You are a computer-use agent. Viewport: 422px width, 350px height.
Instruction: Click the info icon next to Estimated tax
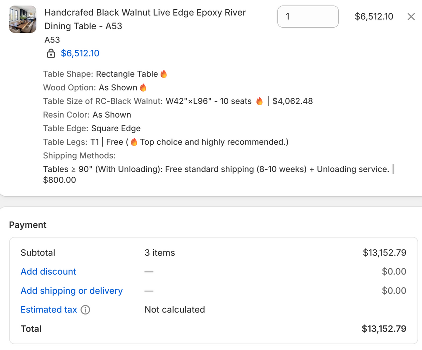(x=85, y=310)
